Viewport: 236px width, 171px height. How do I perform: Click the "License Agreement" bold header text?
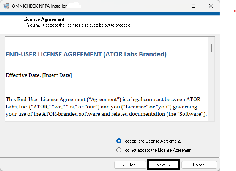(x=44, y=19)
